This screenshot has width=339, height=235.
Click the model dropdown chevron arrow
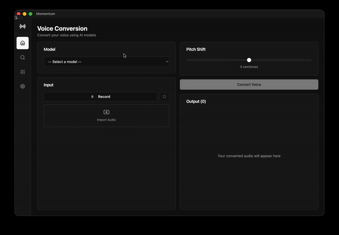tap(167, 62)
